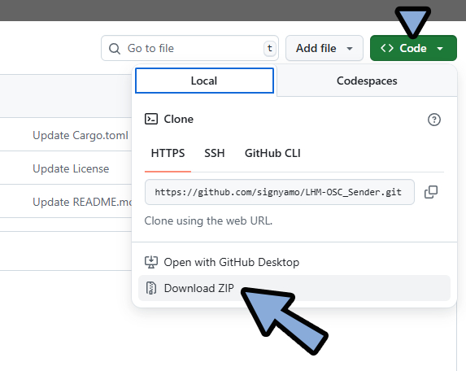
Task: Copy the clone URL to clipboard
Action: [431, 192]
